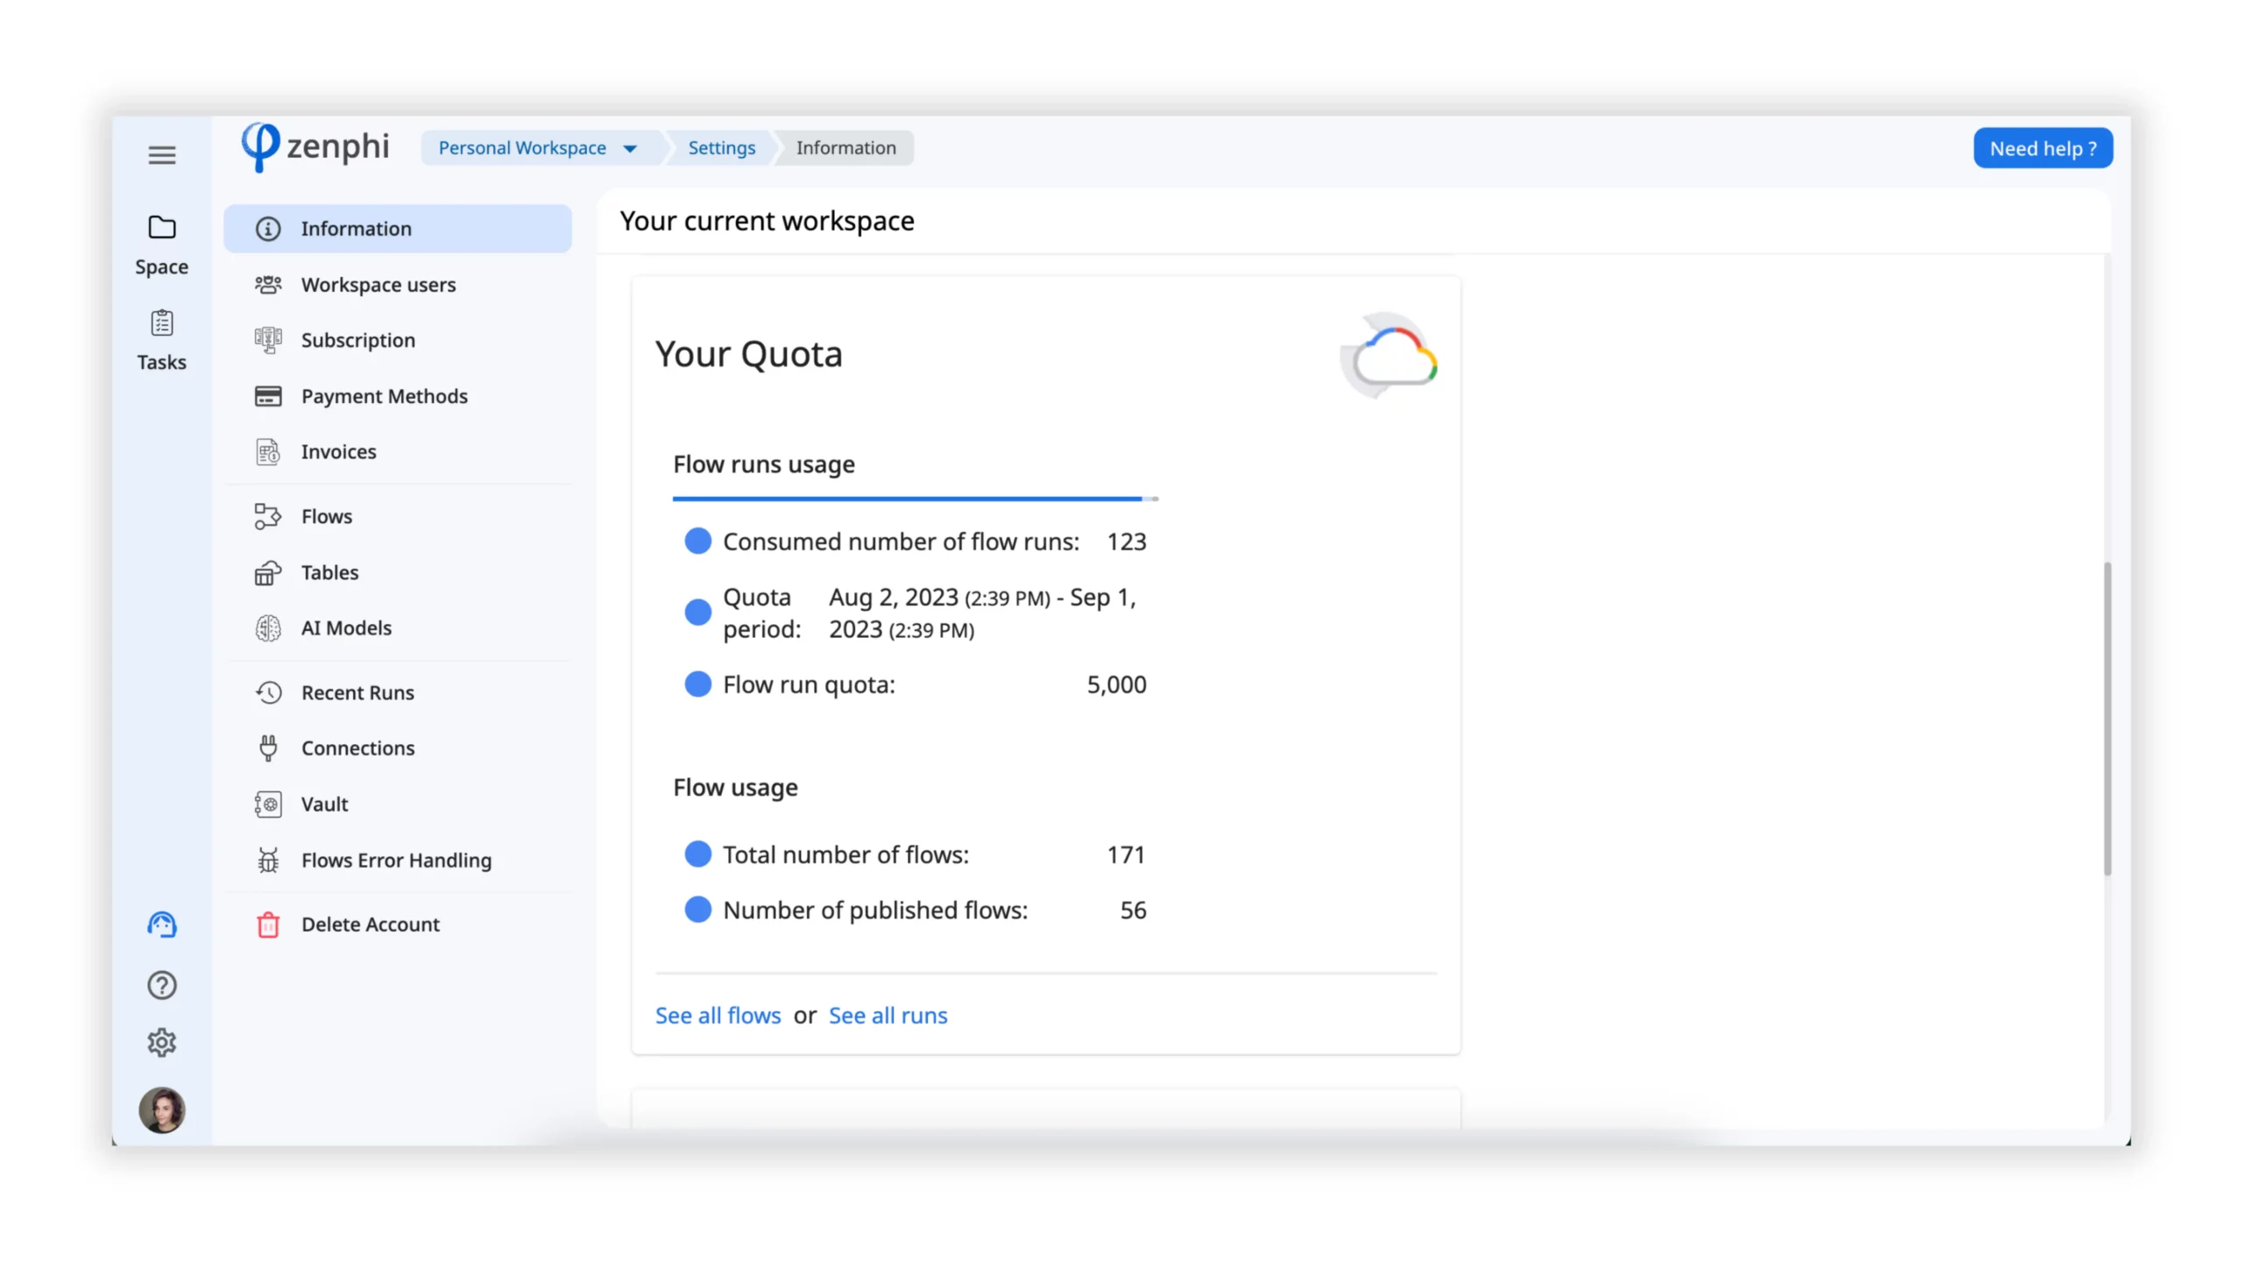
Task: Click the Delete Account trash icon
Action: click(268, 925)
